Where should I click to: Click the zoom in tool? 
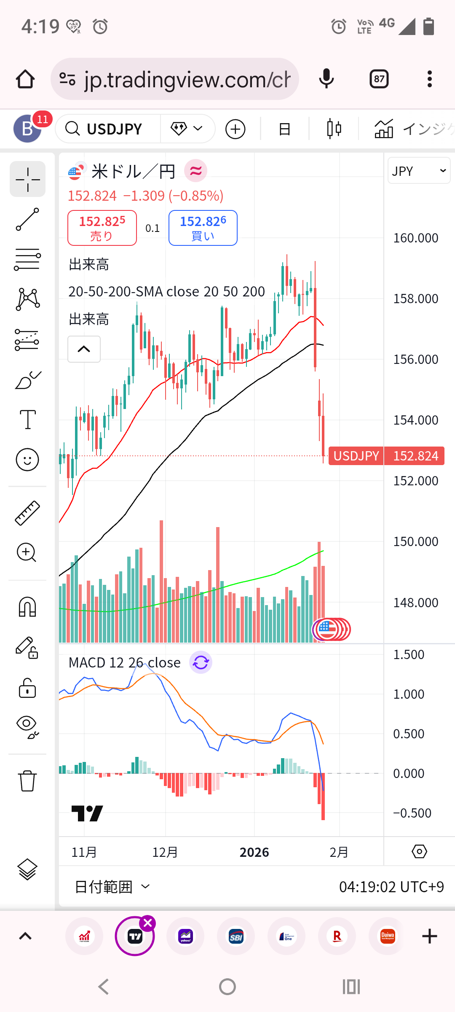pos(27,552)
